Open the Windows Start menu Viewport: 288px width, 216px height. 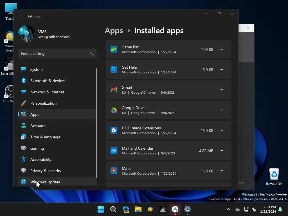[101, 209]
